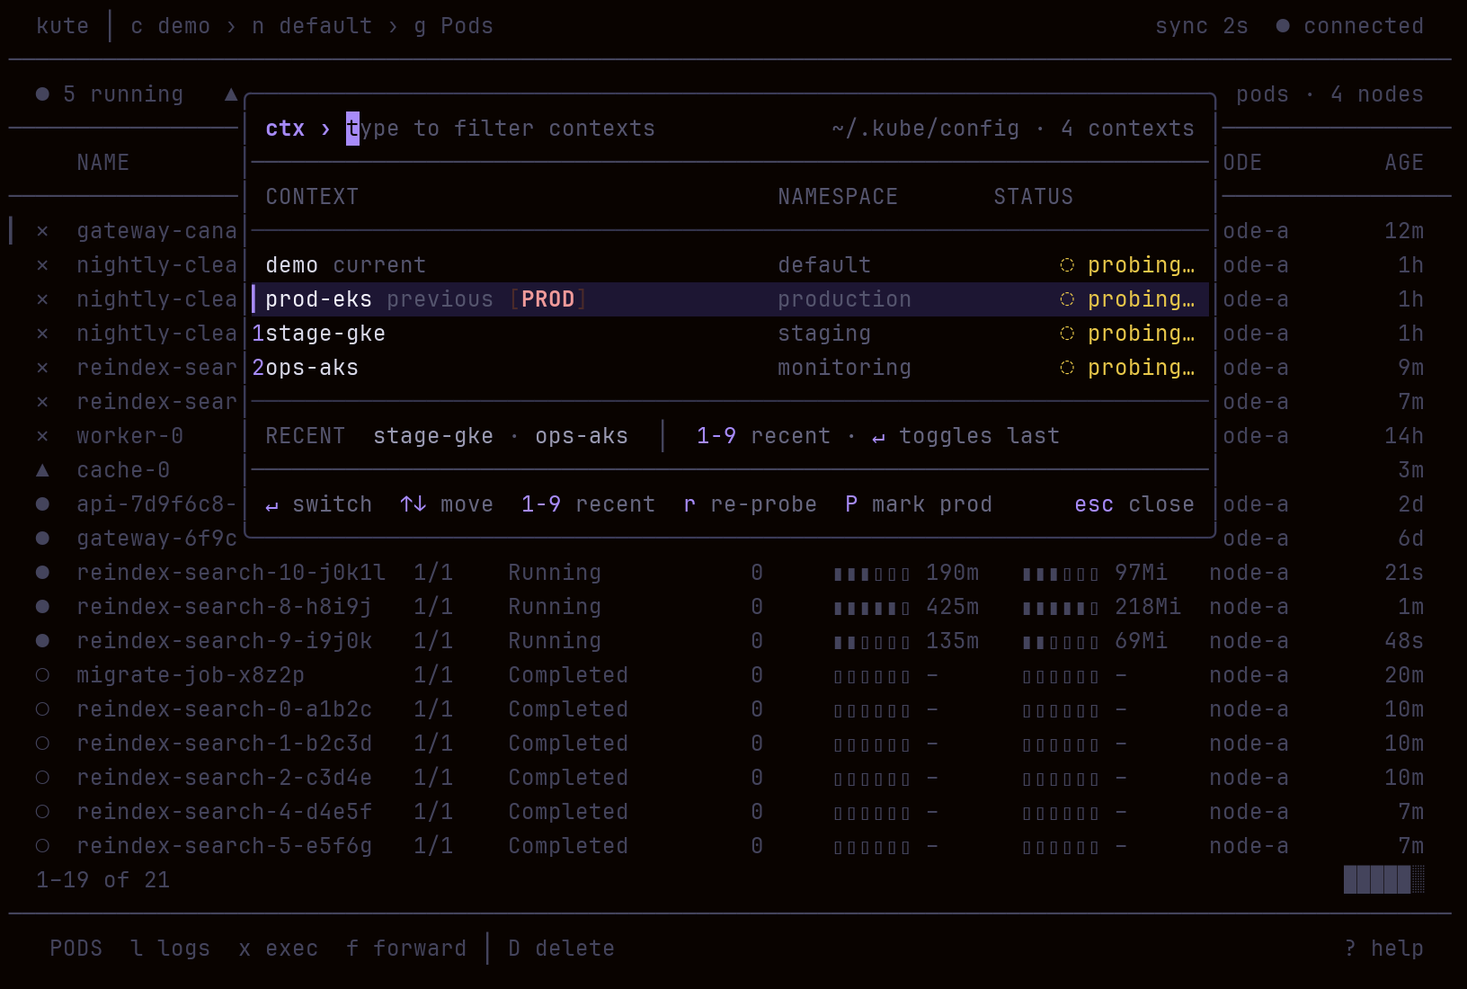
Task: Click probing status spinner for demo
Action: 1067,265
